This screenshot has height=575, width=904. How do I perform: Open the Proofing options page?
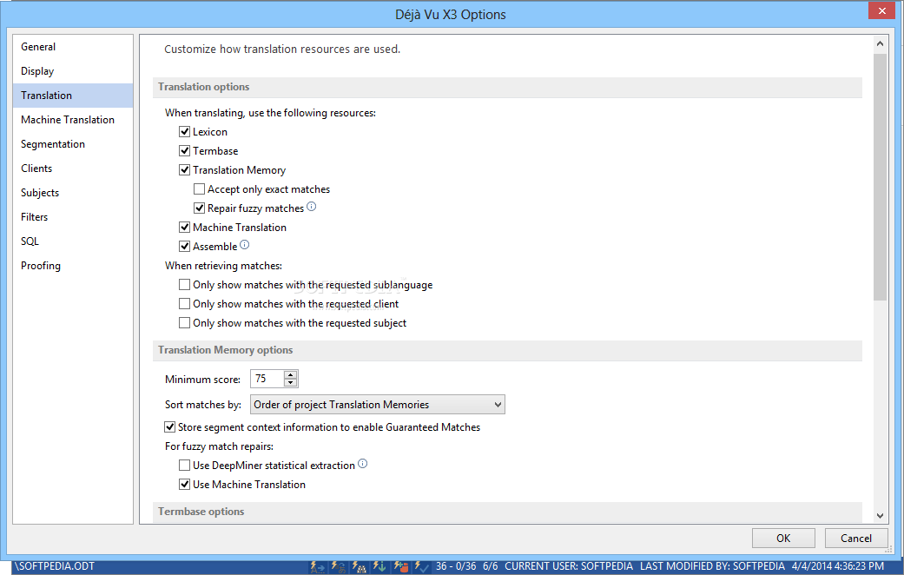[73, 265]
